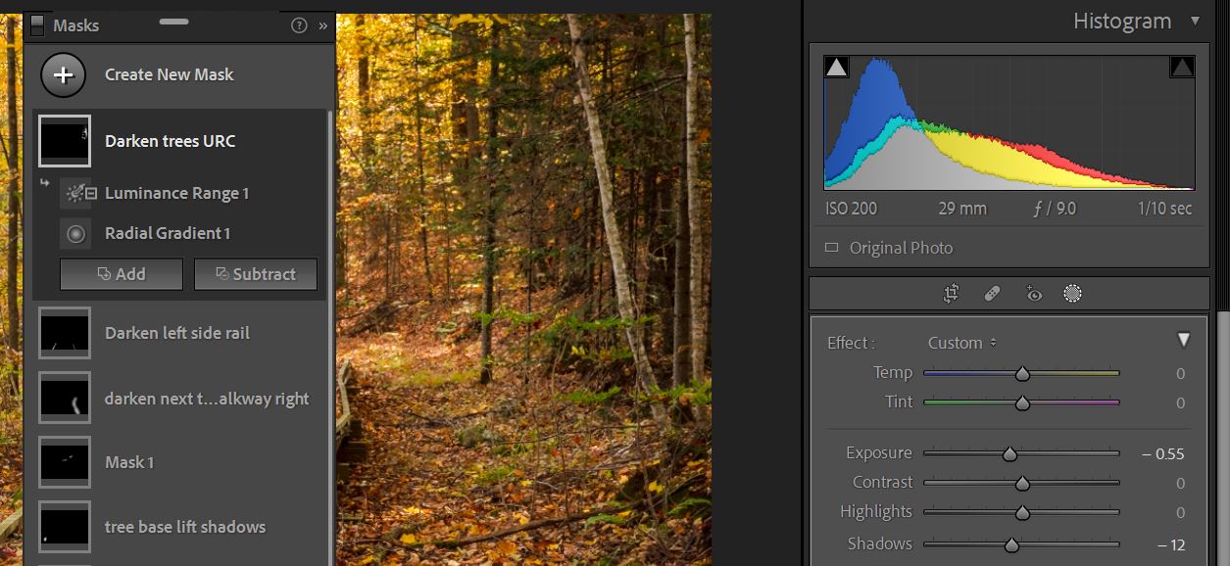Click the 'Darken trees URC' mask thumbnail
Screen dimensions: 1230x566
pos(65,141)
